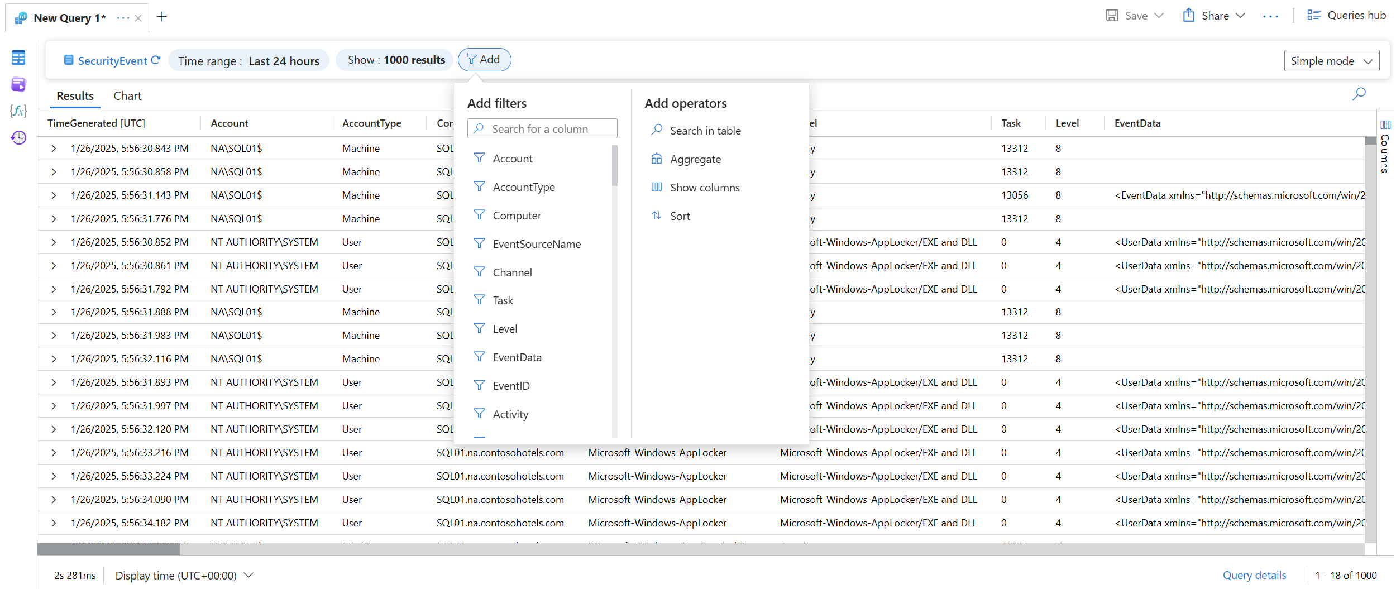The image size is (1396, 589).
Task: Open Queries hub
Action: [x=1346, y=16]
